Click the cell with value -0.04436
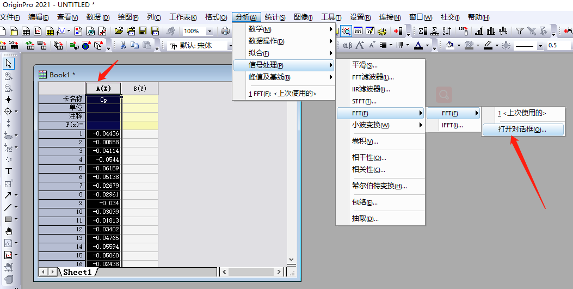 [x=103, y=134]
